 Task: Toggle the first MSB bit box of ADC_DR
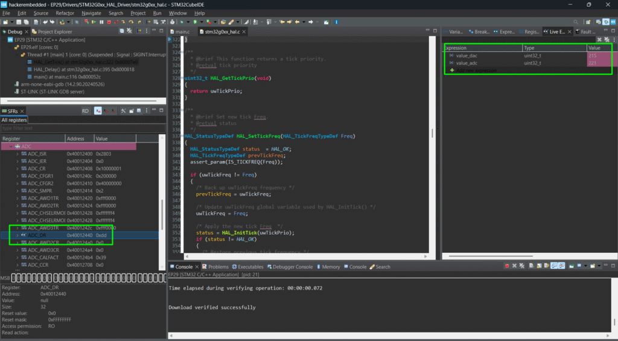(x=14, y=278)
